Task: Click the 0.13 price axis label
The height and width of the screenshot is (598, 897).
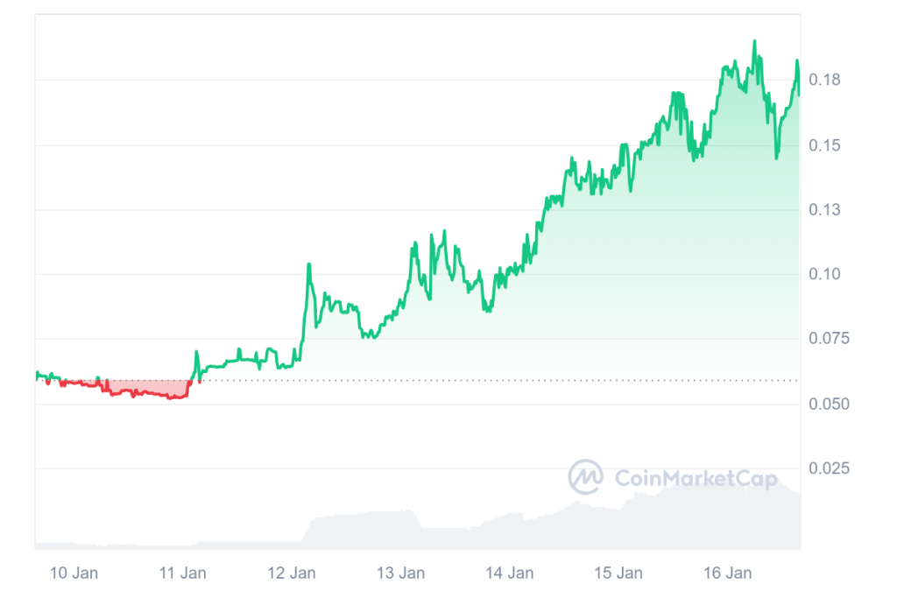Action: (x=823, y=210)
